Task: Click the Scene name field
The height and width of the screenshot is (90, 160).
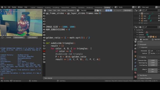Action: [x=125, y=7]
